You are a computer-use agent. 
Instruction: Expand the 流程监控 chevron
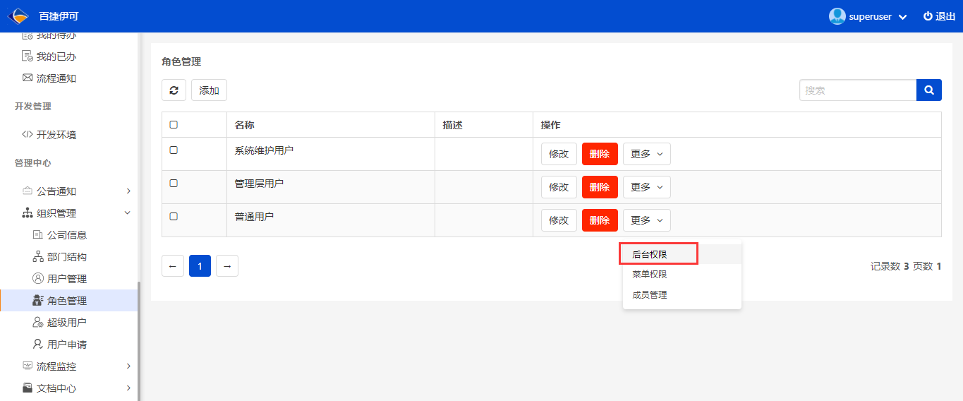tap(128, 366)
